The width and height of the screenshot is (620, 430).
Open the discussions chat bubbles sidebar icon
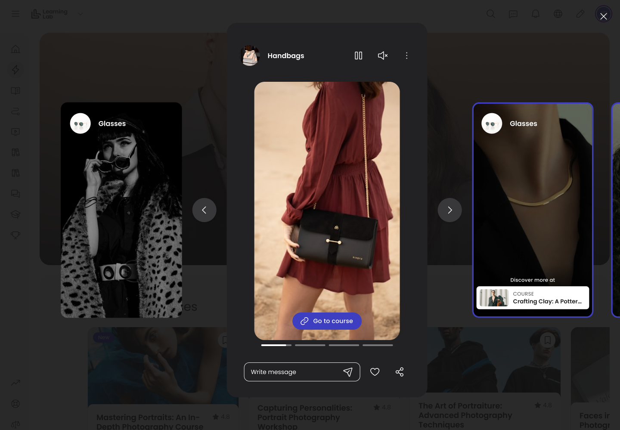pyautogui.click(x=15, y=194)
